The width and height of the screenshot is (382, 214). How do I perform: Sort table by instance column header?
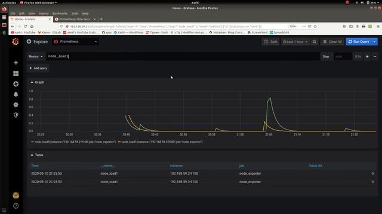click(x=176, y=166)
